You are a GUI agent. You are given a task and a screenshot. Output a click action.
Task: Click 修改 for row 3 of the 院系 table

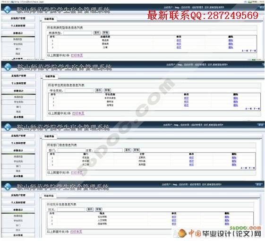click(174, 224)
